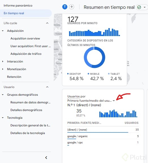Click the green checkmark status icon
Image resolution: width=148 pixels, height=163 pixels.
point(139,7)
